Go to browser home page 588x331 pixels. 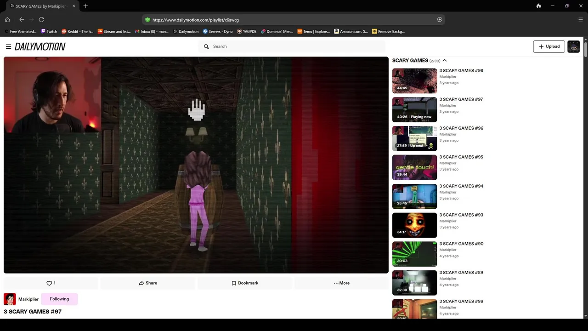tap(7, 20)
